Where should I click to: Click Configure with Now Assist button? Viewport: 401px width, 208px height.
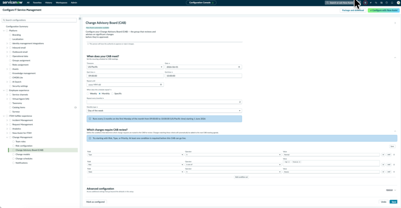(x=383, y=10)
